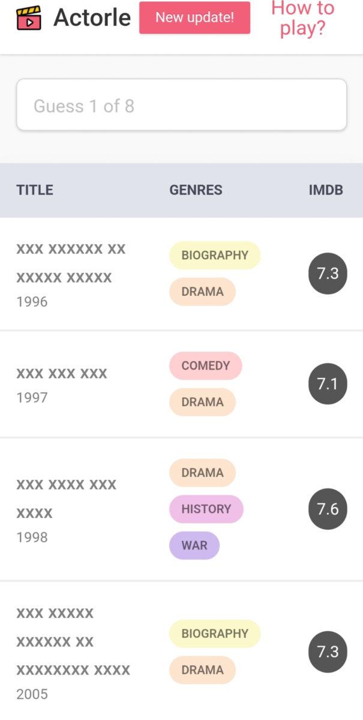The width and height of the screenshot is (363, 720).
Task: Focus the Guess 1 of 8 input
Action: [181, 105]
